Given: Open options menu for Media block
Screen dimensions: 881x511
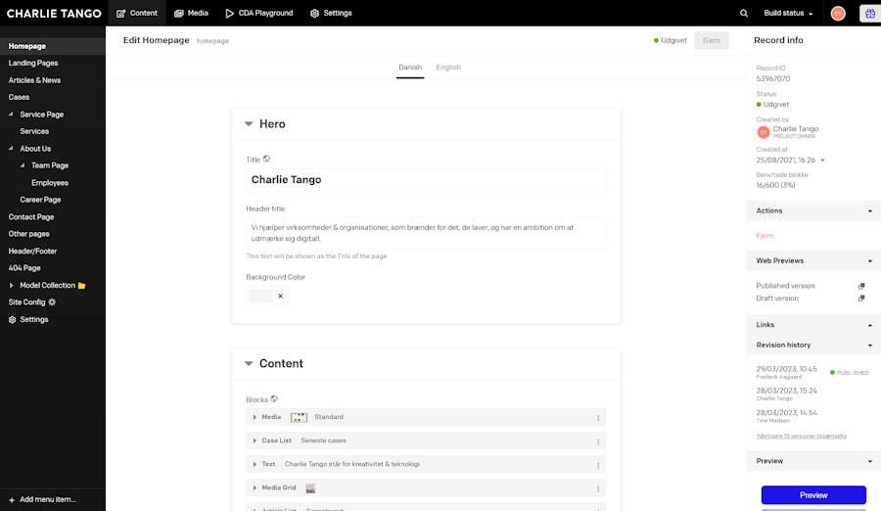Looking at the screenshot, I should point(598,418).
